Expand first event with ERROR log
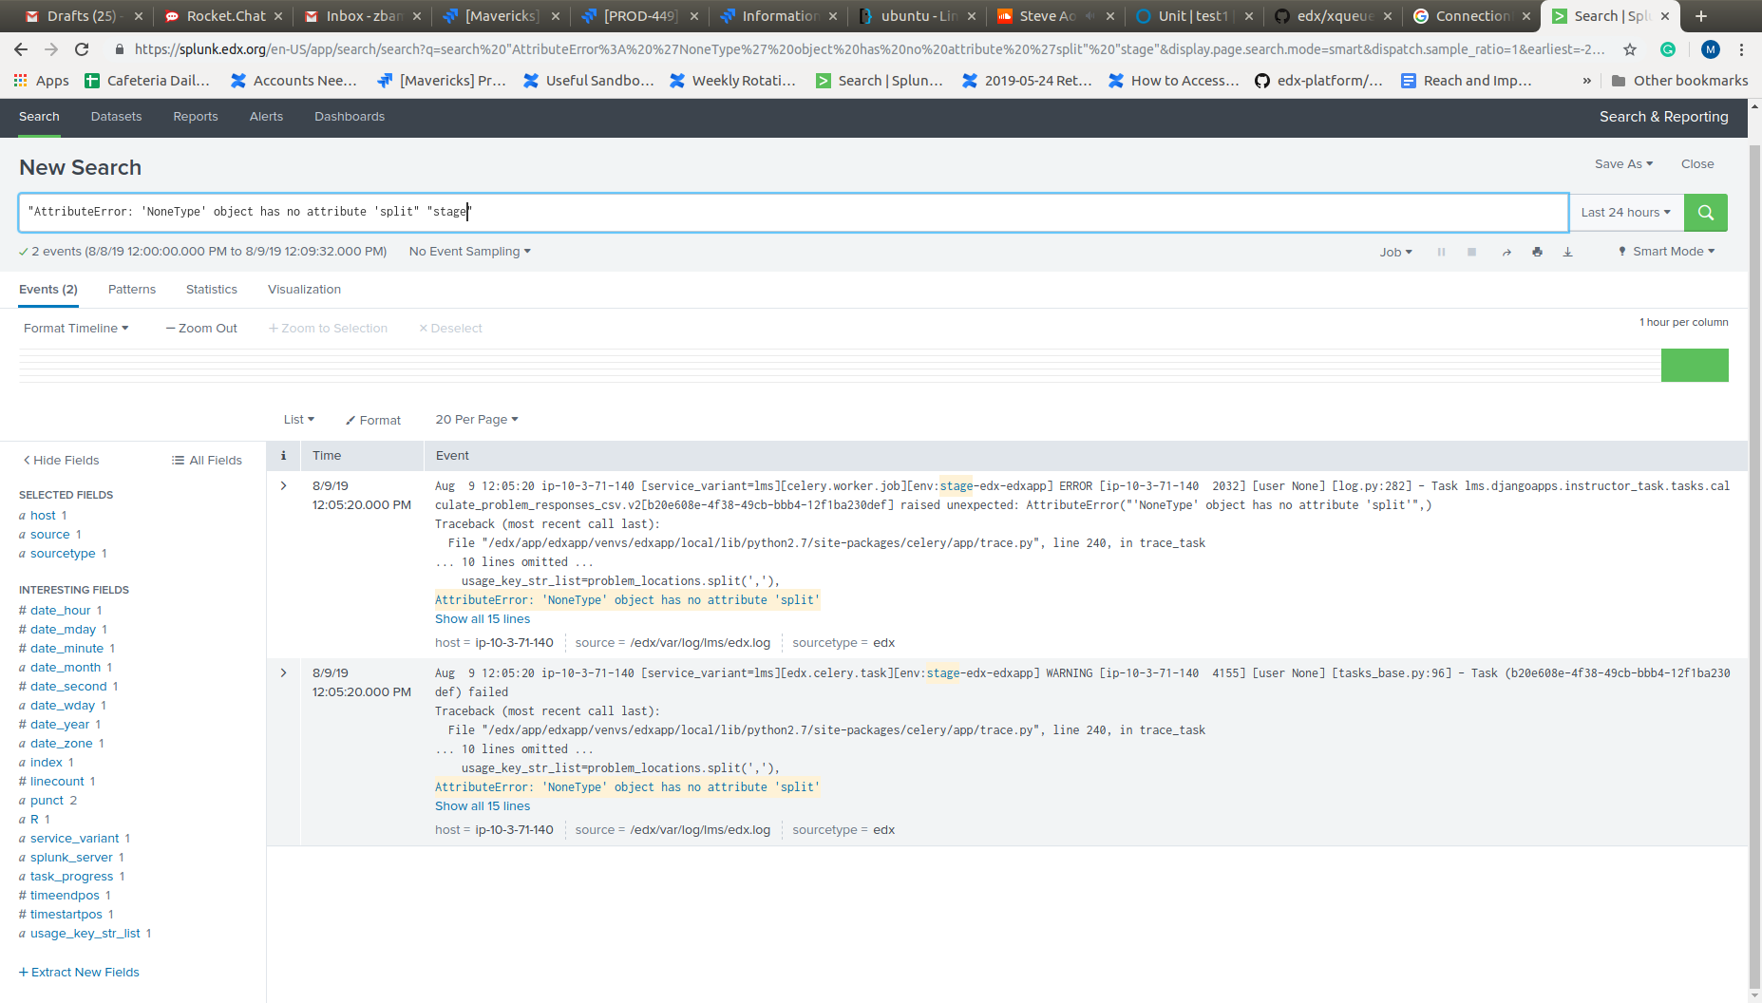 point(283,485)
